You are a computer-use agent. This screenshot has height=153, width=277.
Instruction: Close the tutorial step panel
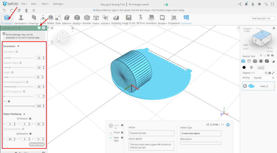(228, 125)
